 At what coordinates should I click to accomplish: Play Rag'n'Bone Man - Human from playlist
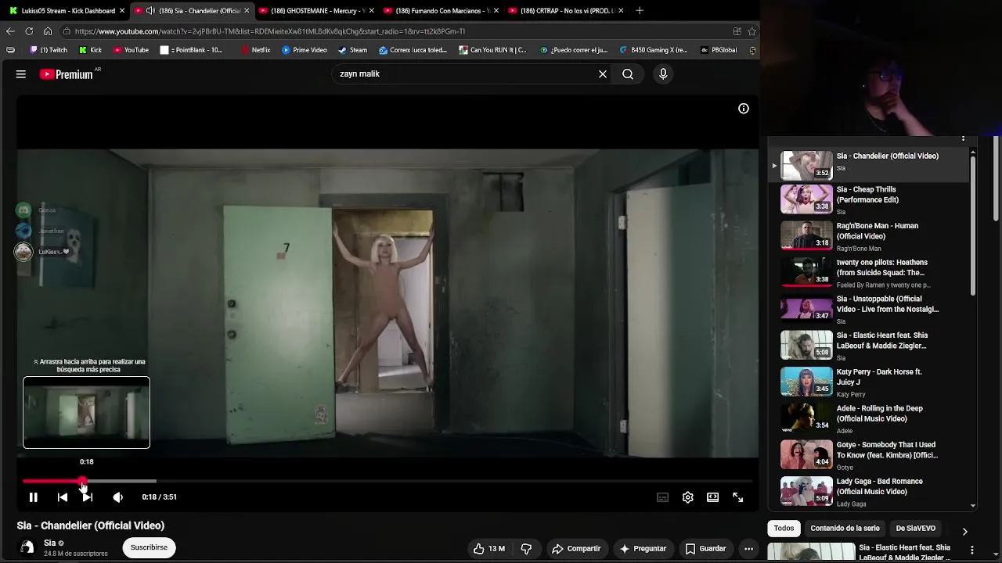pyautogui.click(x=869, y=236)
